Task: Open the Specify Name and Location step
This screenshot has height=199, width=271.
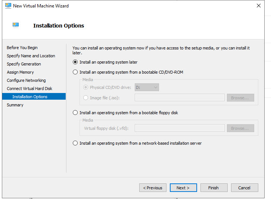Action: (31, 56)
